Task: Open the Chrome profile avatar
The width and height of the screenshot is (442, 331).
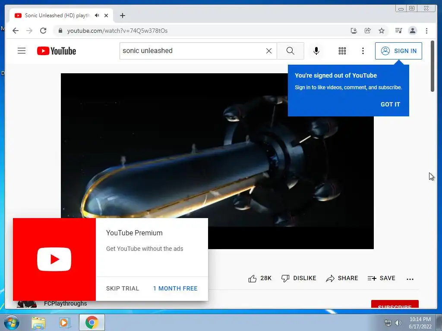Action: (413, 31)
